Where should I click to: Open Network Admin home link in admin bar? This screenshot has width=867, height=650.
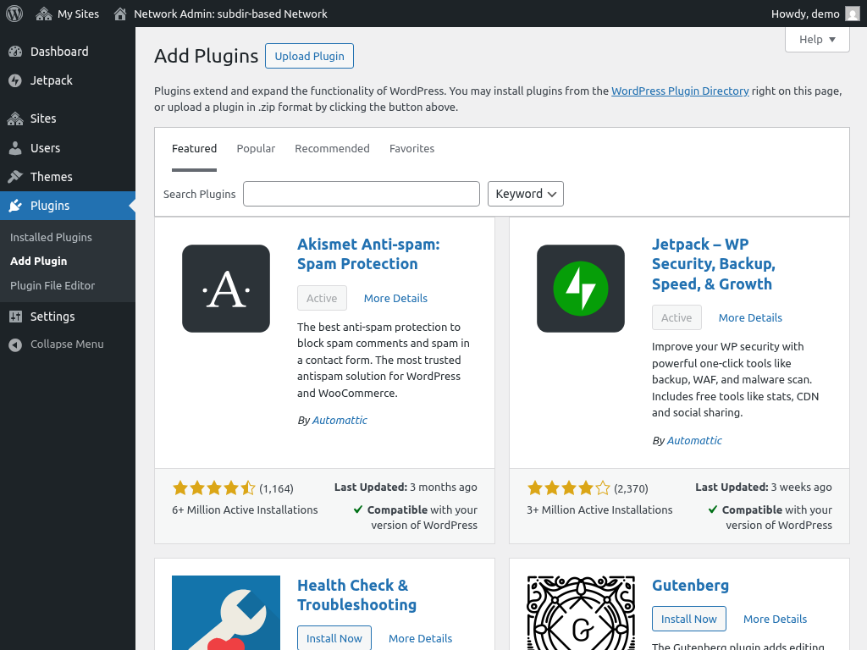[220, 14]
